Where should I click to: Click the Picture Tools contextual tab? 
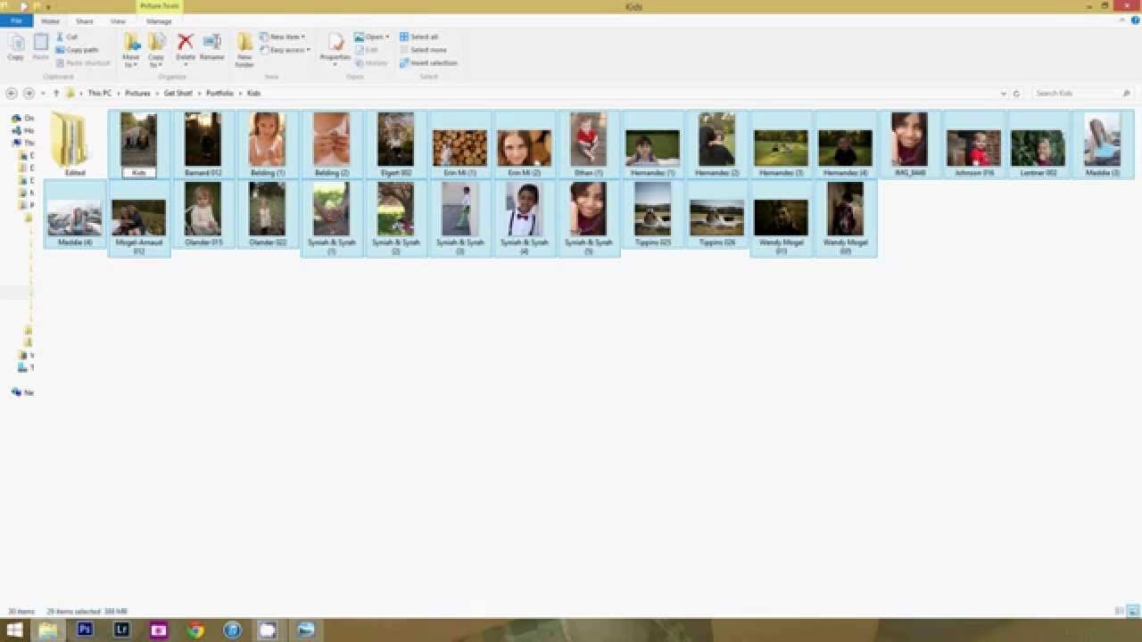point(159,6)
